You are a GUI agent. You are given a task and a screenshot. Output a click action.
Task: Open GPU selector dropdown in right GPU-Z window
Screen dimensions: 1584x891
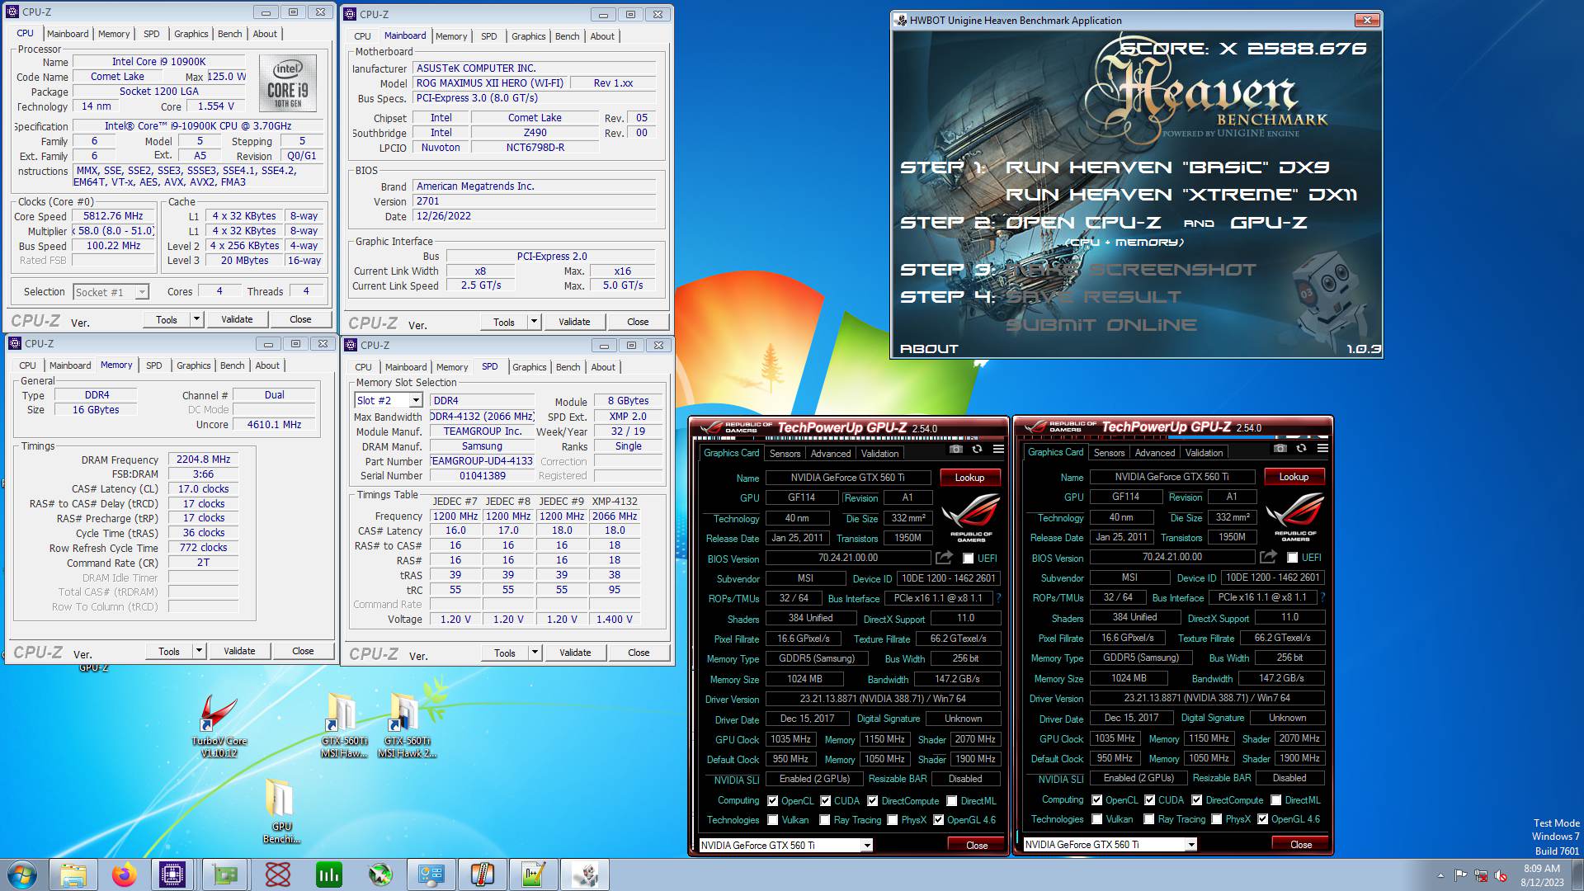1190,845
